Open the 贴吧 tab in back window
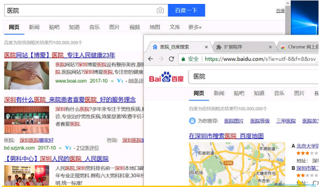 54,27
